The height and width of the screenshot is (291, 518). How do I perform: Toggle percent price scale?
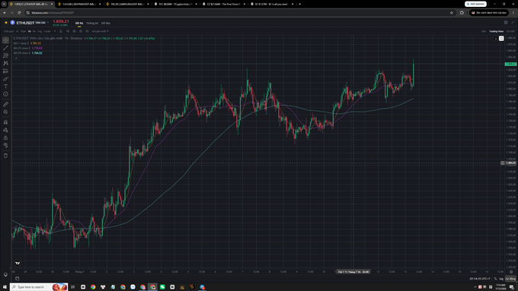point(495,279)
